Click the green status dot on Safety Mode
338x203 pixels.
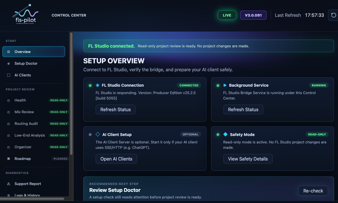point(218,135)
